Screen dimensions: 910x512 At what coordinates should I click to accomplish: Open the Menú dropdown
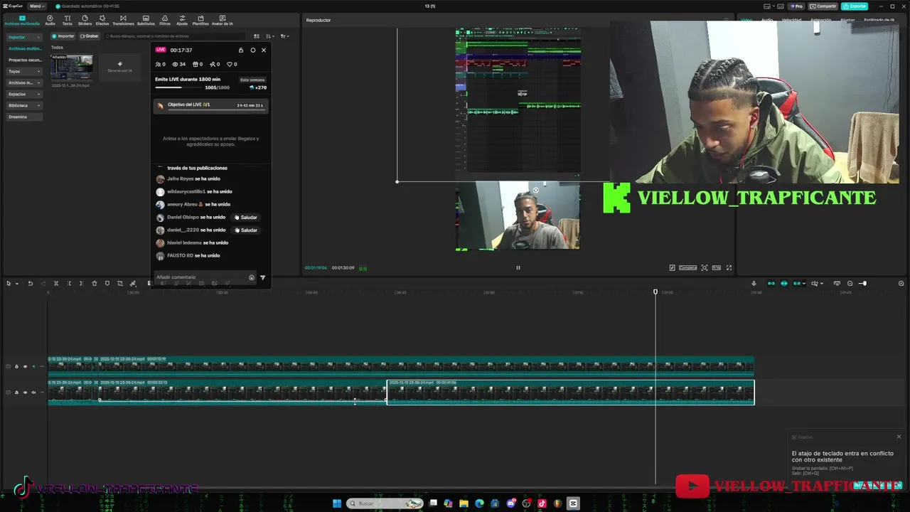[37, 6]
